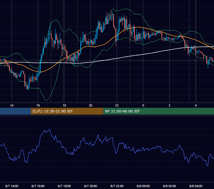The image size is (214, 189).
Task: Click the 18 hour axis label
Action: [x=64, y=106]
